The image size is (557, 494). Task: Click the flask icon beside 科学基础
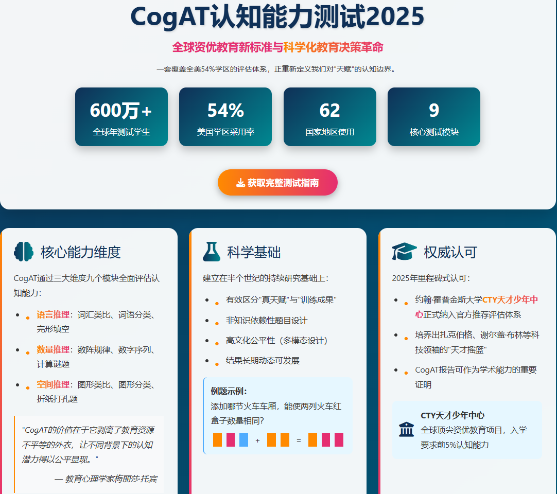pos(212,252)
